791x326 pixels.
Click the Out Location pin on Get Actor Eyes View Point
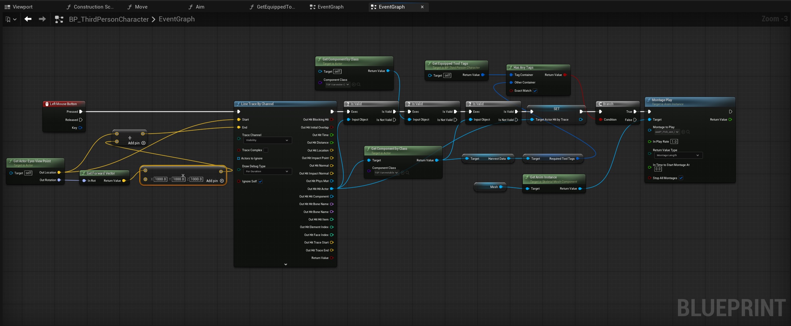[x=59, y=173]
